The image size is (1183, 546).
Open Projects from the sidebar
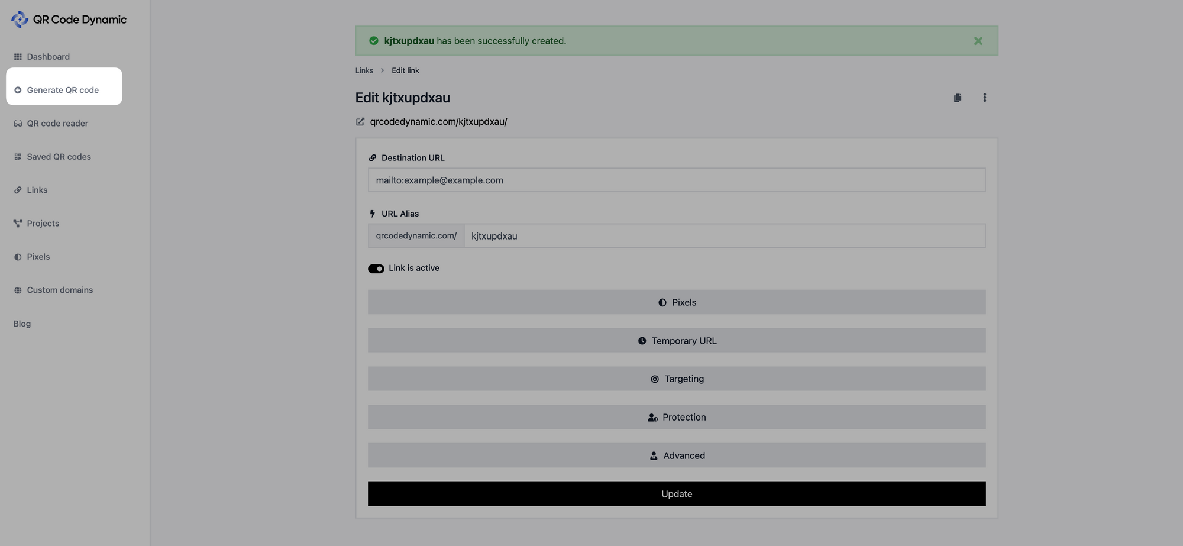(x=36, y=224)
